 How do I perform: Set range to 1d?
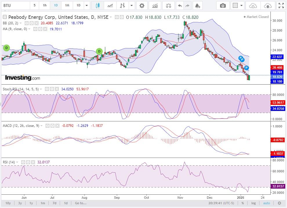(x=66, y=203)
